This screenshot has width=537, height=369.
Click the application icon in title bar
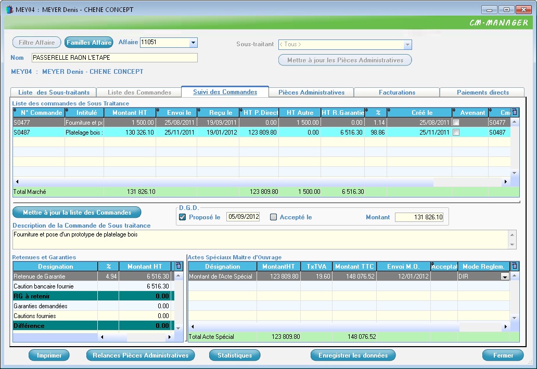9,9
